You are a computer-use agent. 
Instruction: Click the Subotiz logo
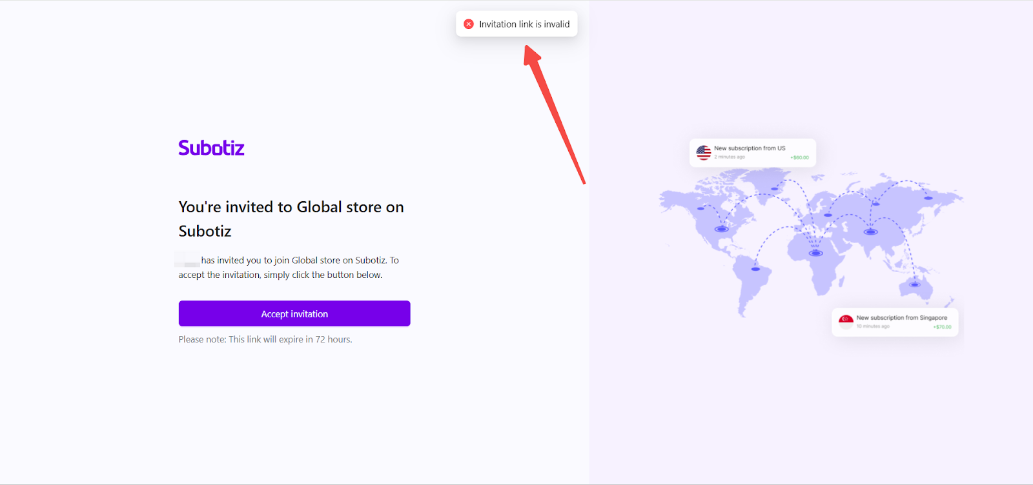[211, 148]
